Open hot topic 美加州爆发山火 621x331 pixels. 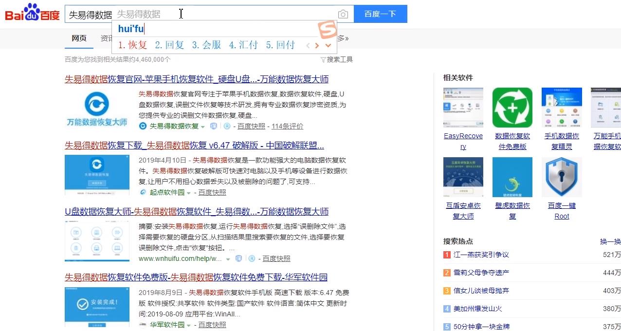[478, 309]
